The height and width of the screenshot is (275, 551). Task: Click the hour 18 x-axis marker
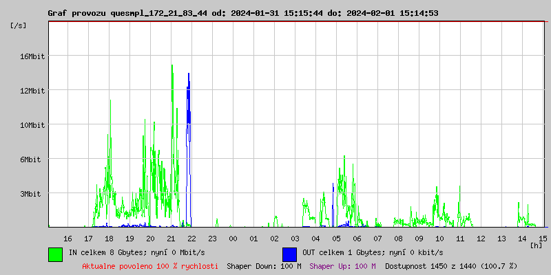pyautogui.click(x=109, y=238)
